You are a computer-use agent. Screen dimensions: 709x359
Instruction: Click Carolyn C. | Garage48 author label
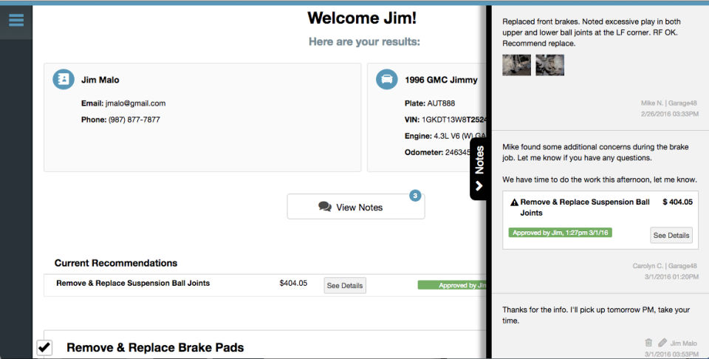665,266
